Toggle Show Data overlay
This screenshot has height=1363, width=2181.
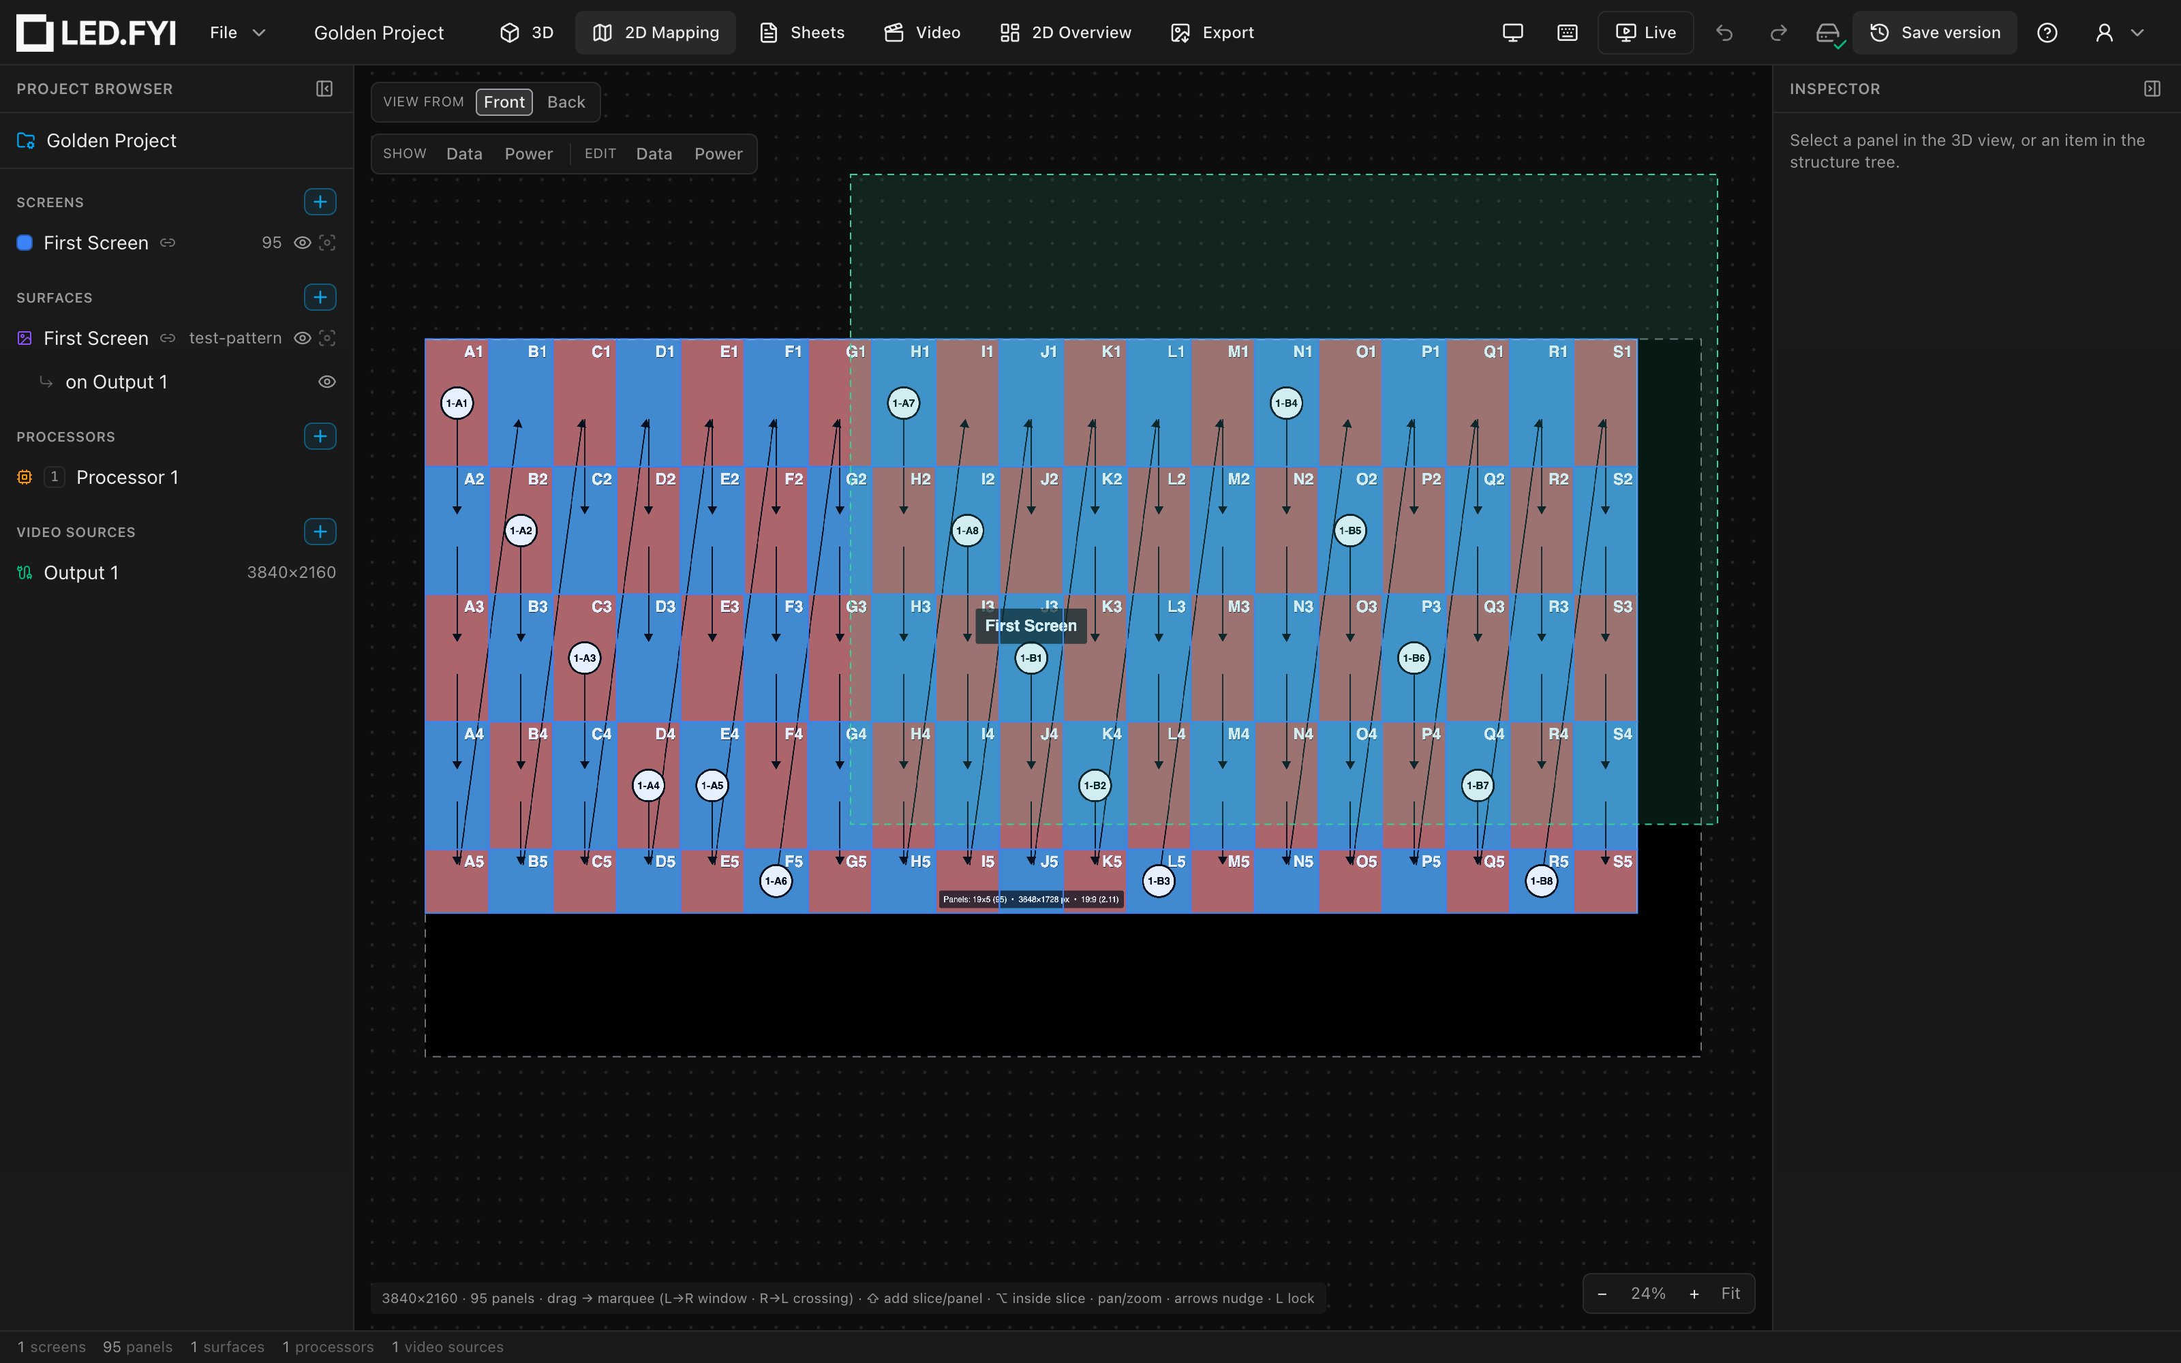tap(464, 153)
